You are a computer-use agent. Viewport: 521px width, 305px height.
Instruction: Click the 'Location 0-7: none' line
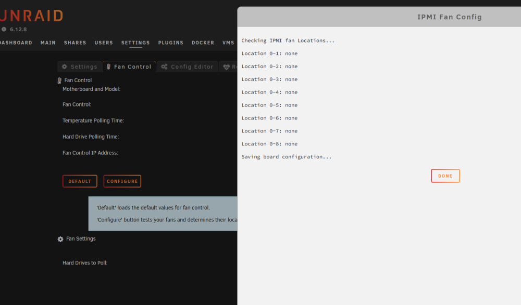269,131
